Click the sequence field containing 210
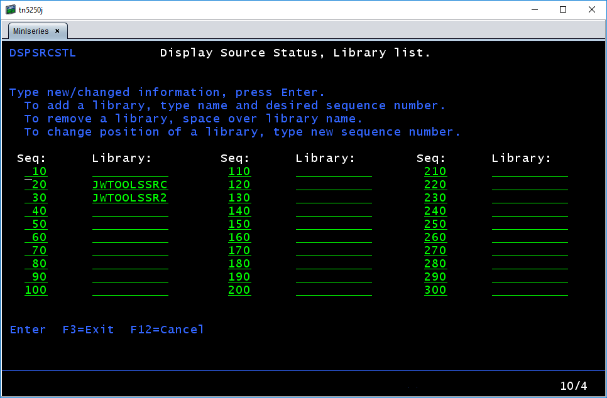The image size is (607, 398). point(435,171)
